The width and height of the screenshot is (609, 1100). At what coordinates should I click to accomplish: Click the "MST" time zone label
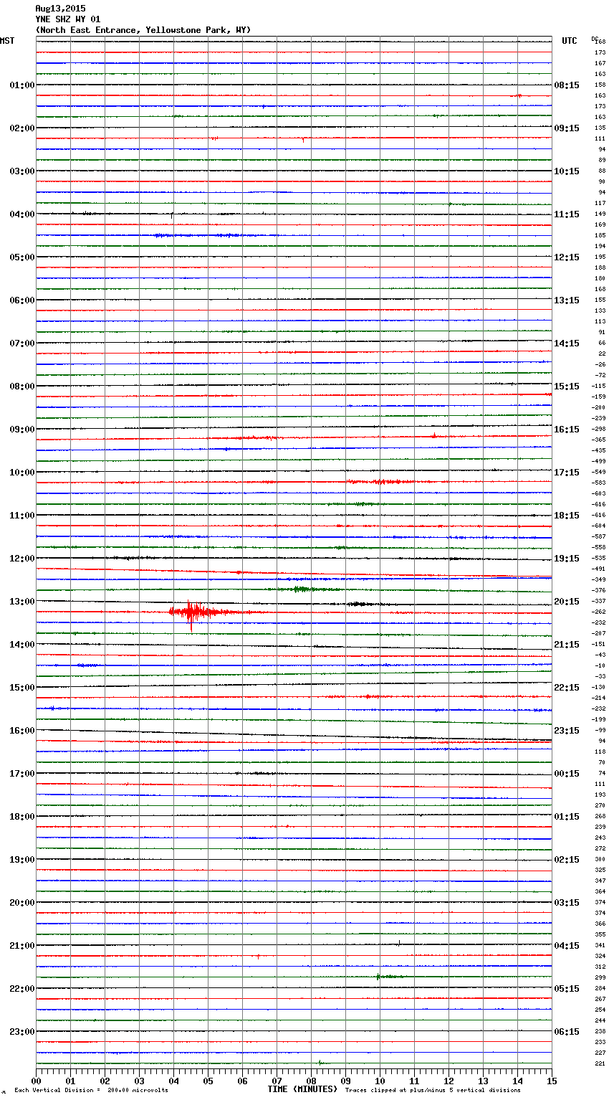pyautogui.click(x=7, y=41)
